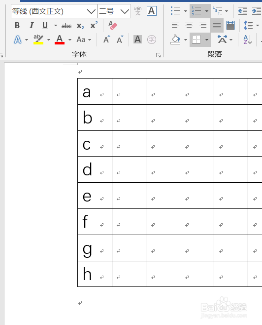Toggle Bold formatting
This screenshot has width=262, height=325.
coord(17,26)
